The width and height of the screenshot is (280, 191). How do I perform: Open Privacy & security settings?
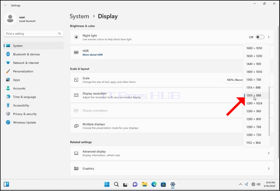34,114
